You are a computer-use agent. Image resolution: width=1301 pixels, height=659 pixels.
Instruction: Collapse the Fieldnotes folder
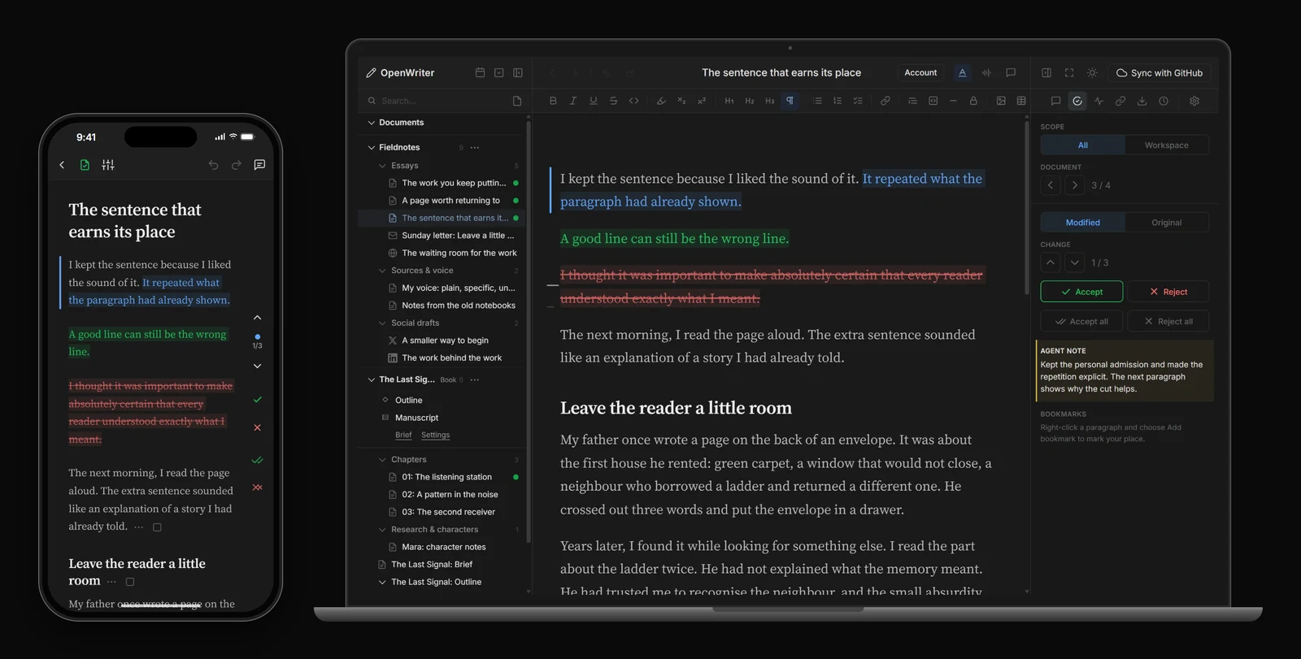click(x=372, y=148)
